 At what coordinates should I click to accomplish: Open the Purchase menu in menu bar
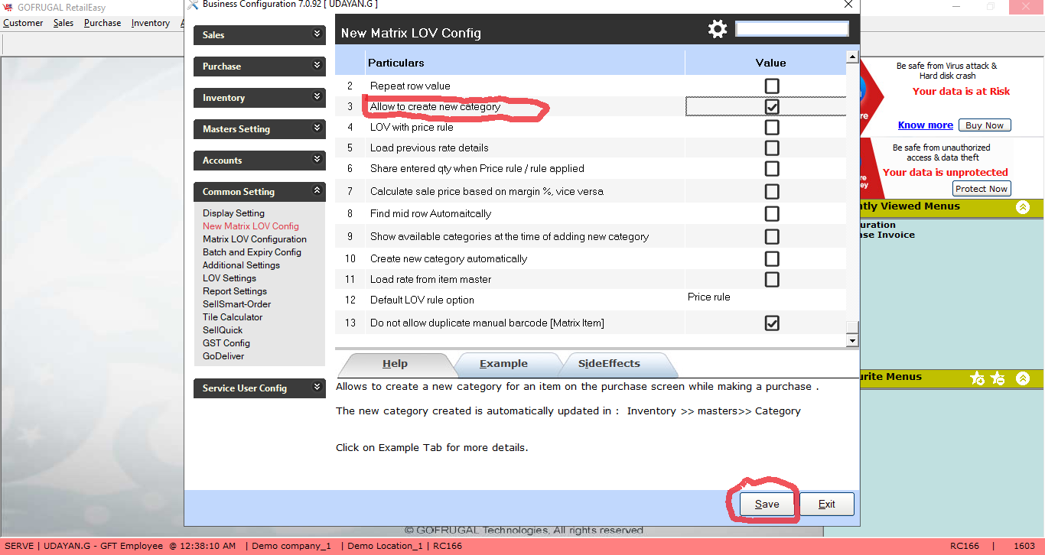tap(103, 23)
